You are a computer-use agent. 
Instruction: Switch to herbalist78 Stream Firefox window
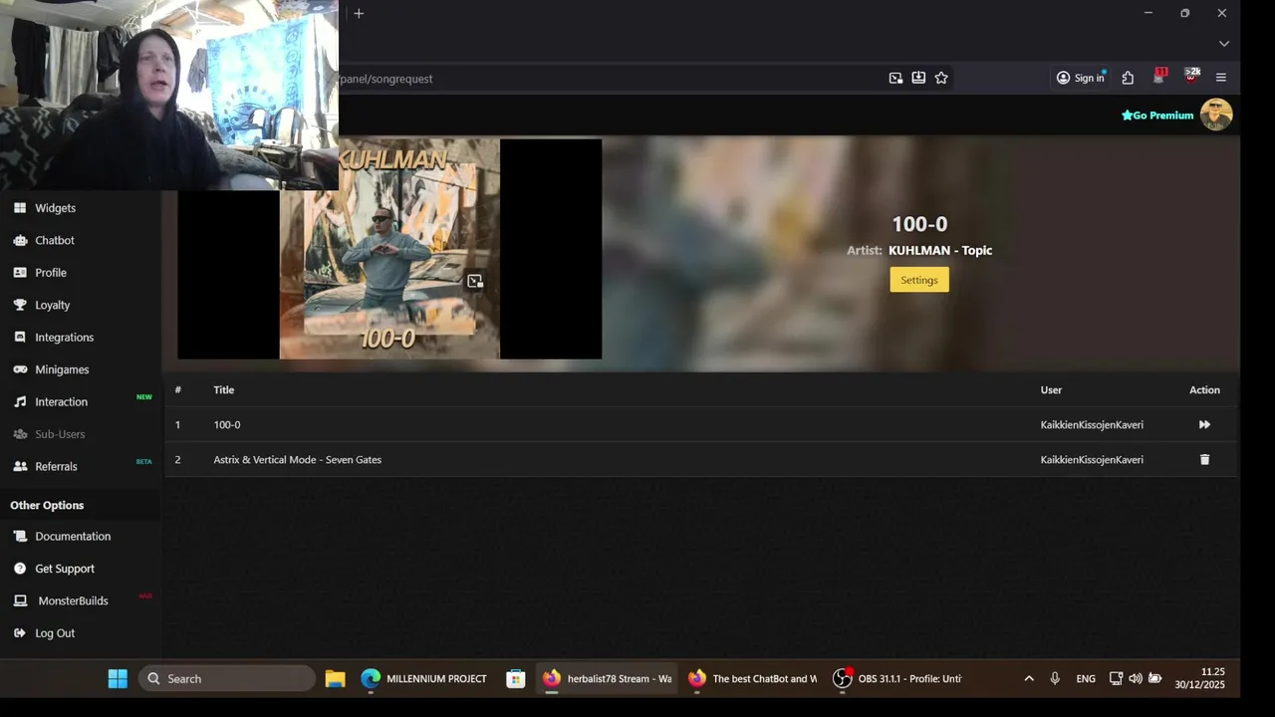click(607, 679)
